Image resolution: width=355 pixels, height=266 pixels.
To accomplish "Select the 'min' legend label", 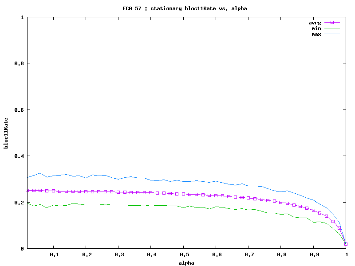I will 316,28.
